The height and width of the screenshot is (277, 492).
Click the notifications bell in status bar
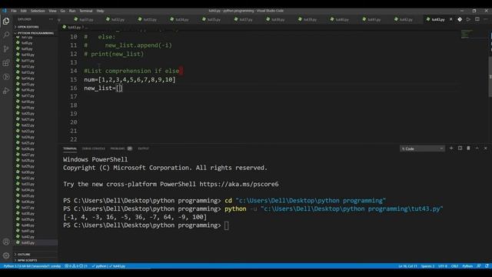[487, 266]
